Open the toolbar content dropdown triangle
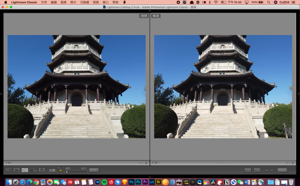300x186 pixels. 292,170
